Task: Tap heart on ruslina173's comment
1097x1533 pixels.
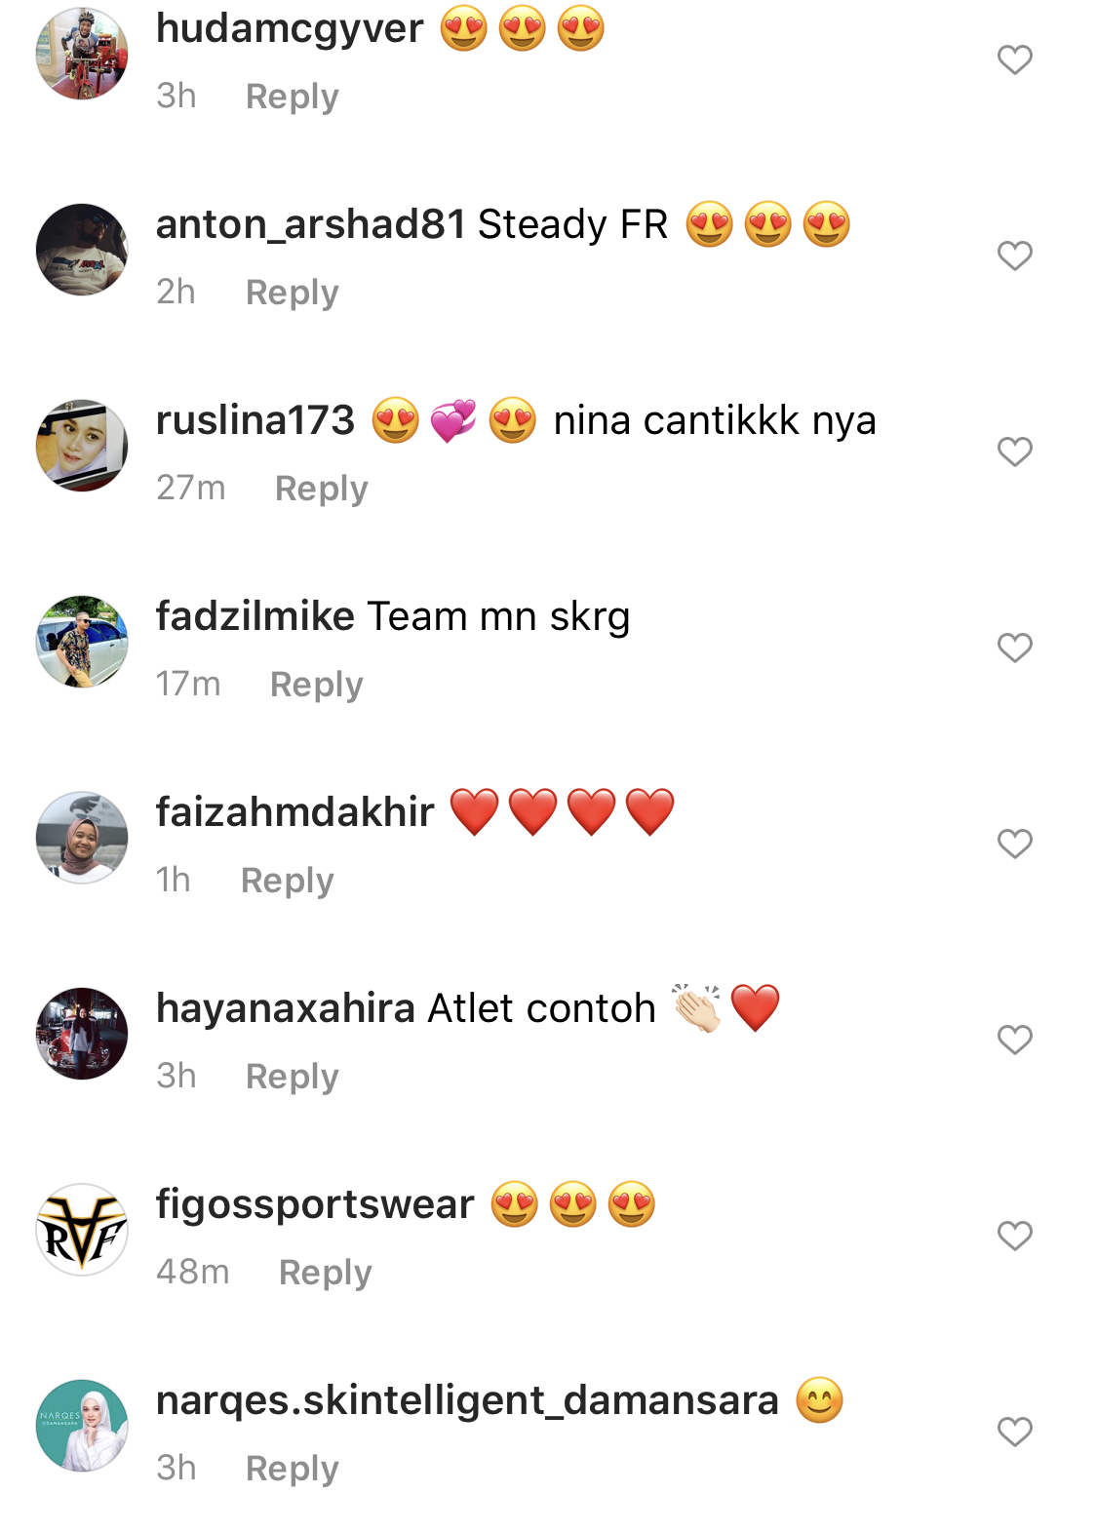Action: click(x=1015, y=452)
